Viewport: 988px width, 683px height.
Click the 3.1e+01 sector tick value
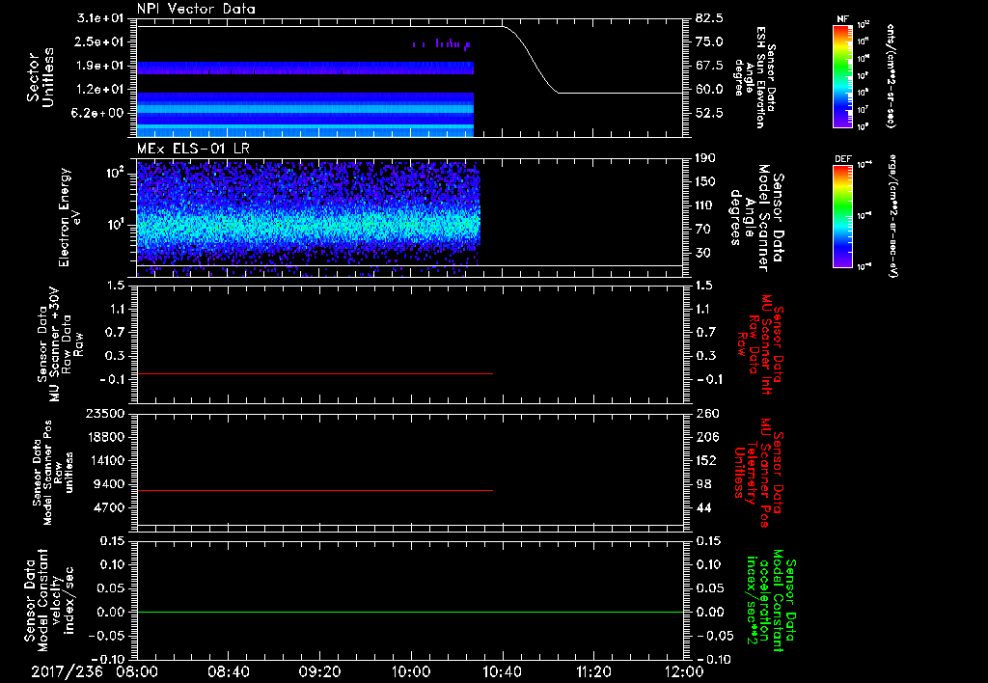(100, 17)
